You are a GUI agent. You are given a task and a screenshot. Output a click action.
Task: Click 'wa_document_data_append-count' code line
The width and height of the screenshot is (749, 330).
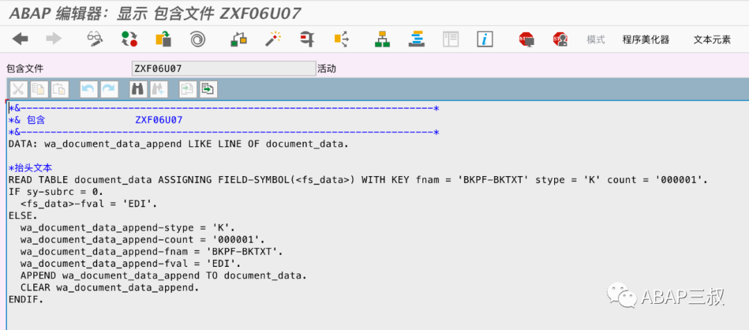142,240
